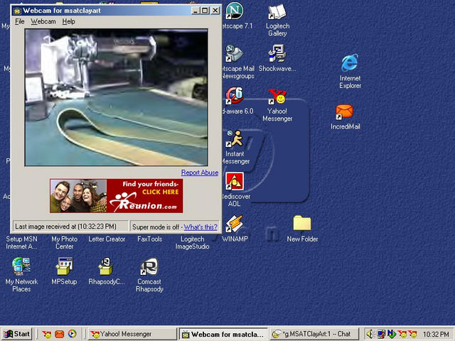The image size is (455, 341).
Task: Select the IncrediMail desktop shortcut icon
Action: (344, 112)
